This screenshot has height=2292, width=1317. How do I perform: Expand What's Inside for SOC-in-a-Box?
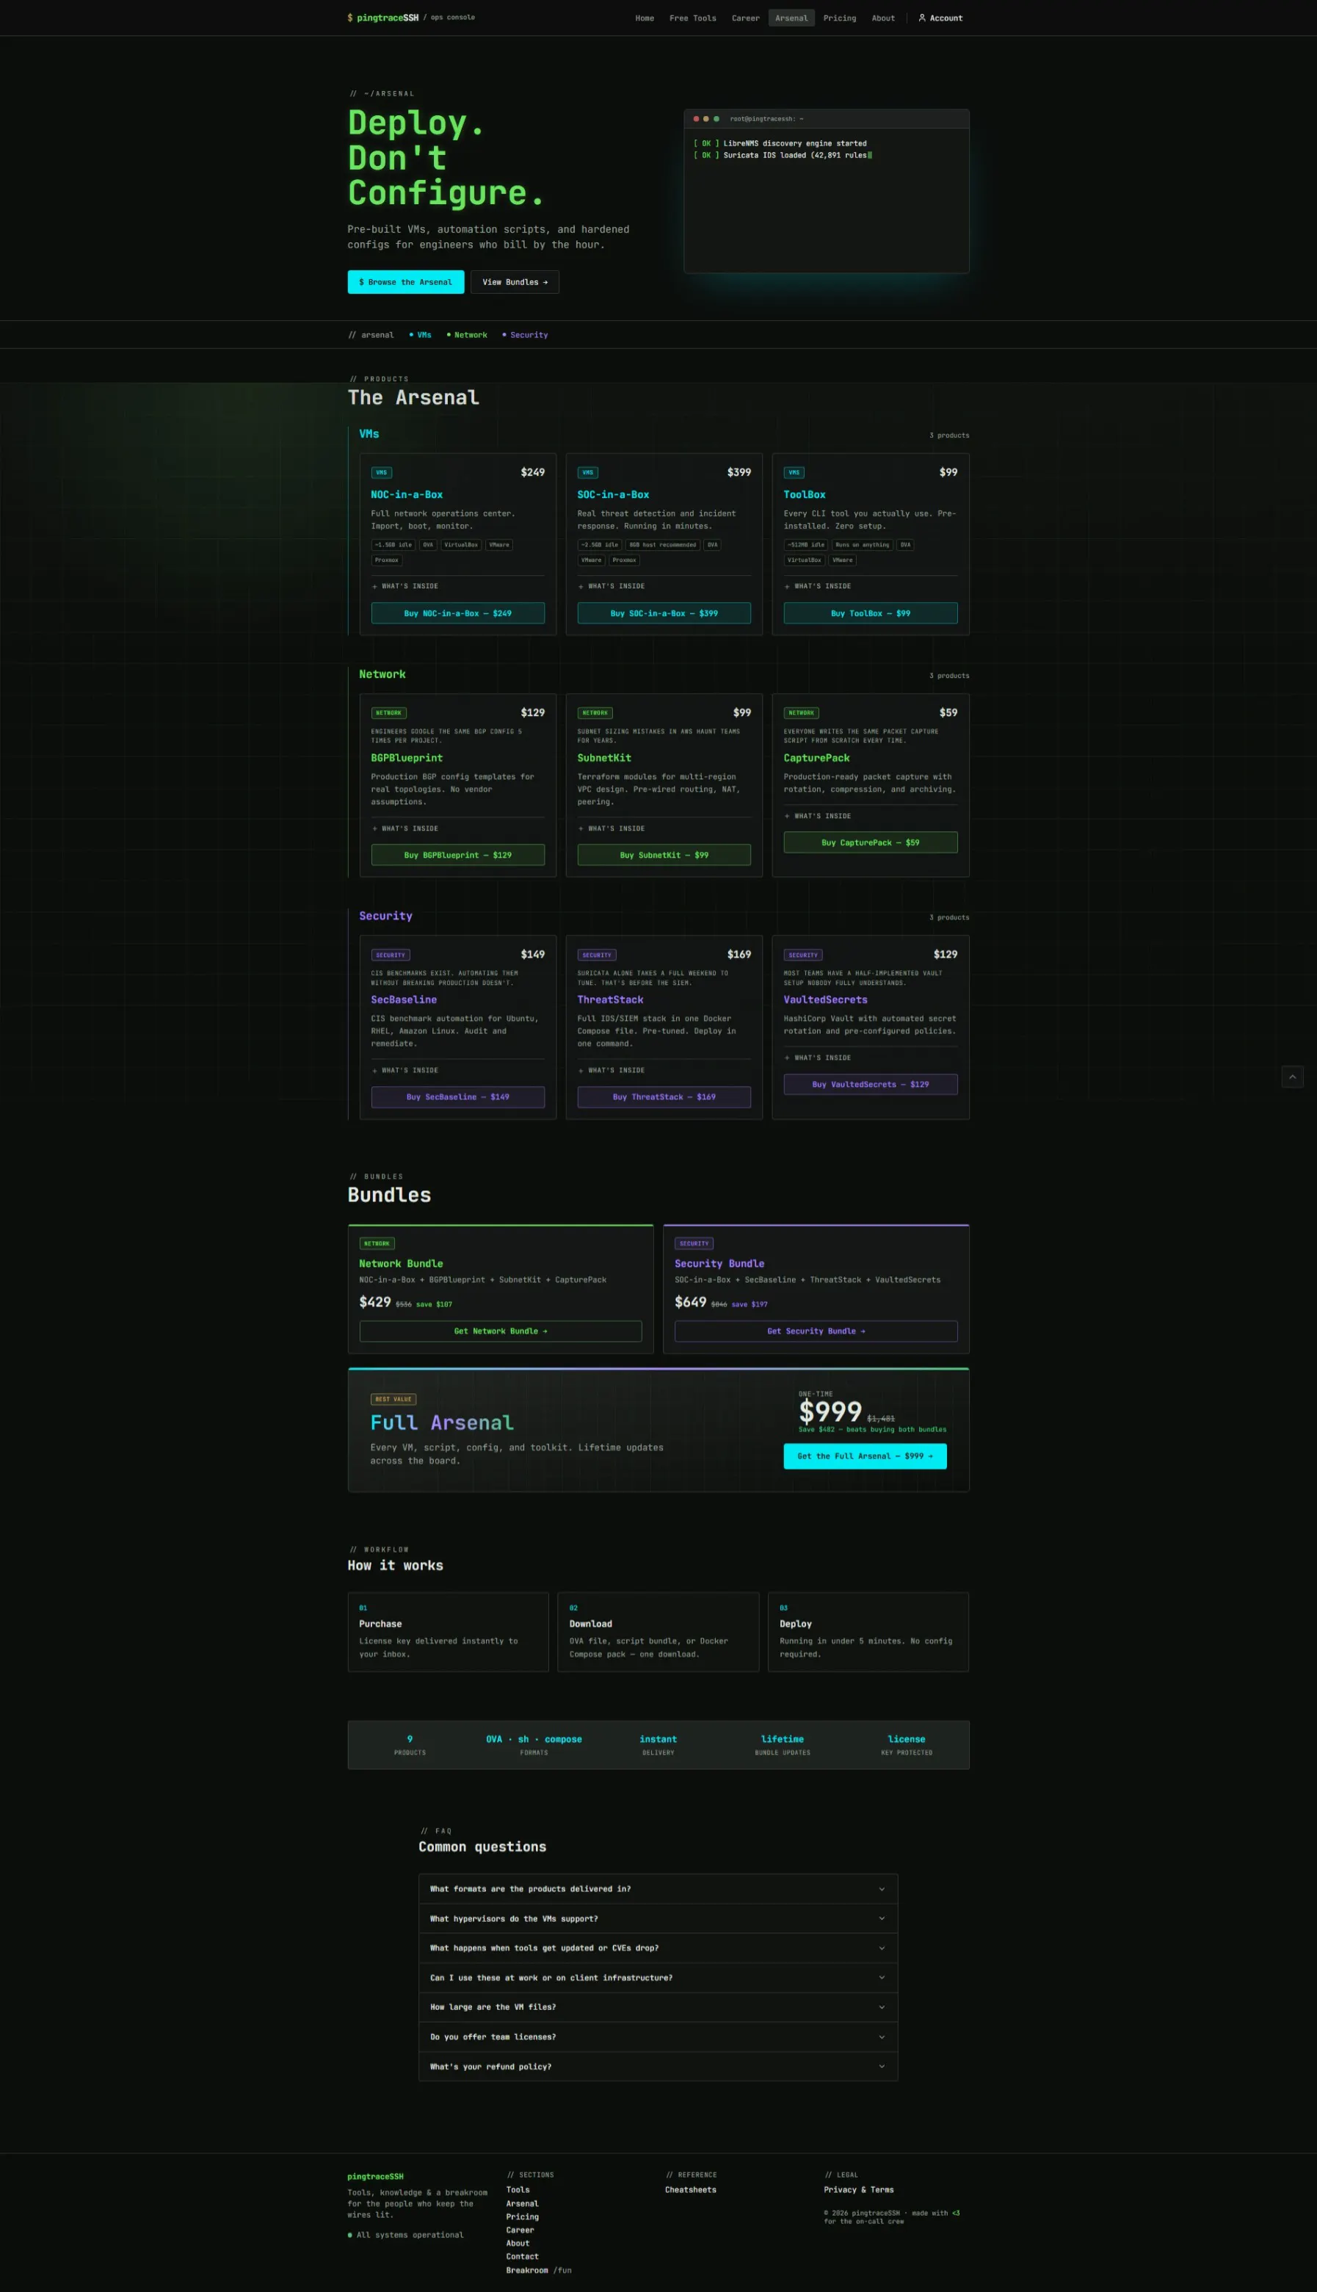664,586
